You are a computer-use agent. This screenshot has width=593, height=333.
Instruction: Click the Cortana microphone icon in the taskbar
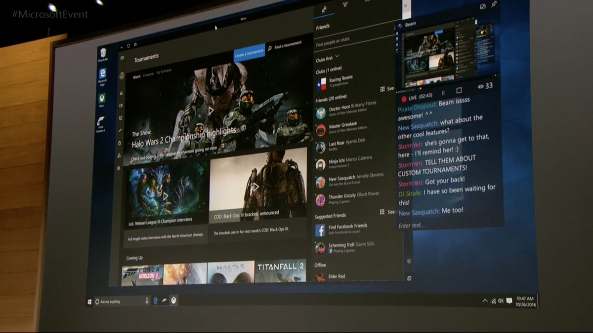147,300
